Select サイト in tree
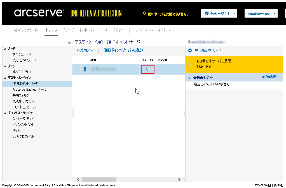This screenshot has width=286, height=188. (16, 130)
